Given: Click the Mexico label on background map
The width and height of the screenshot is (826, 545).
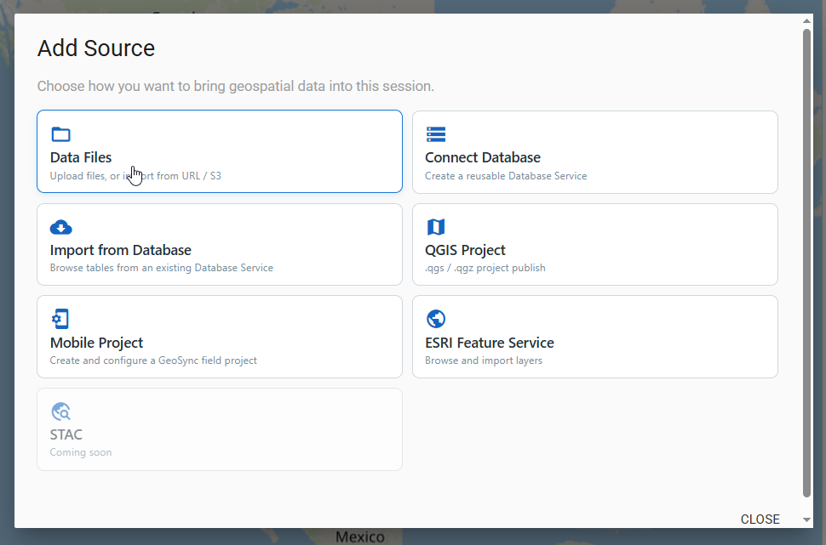Looking at the screenshot, I should coord(360,536).
